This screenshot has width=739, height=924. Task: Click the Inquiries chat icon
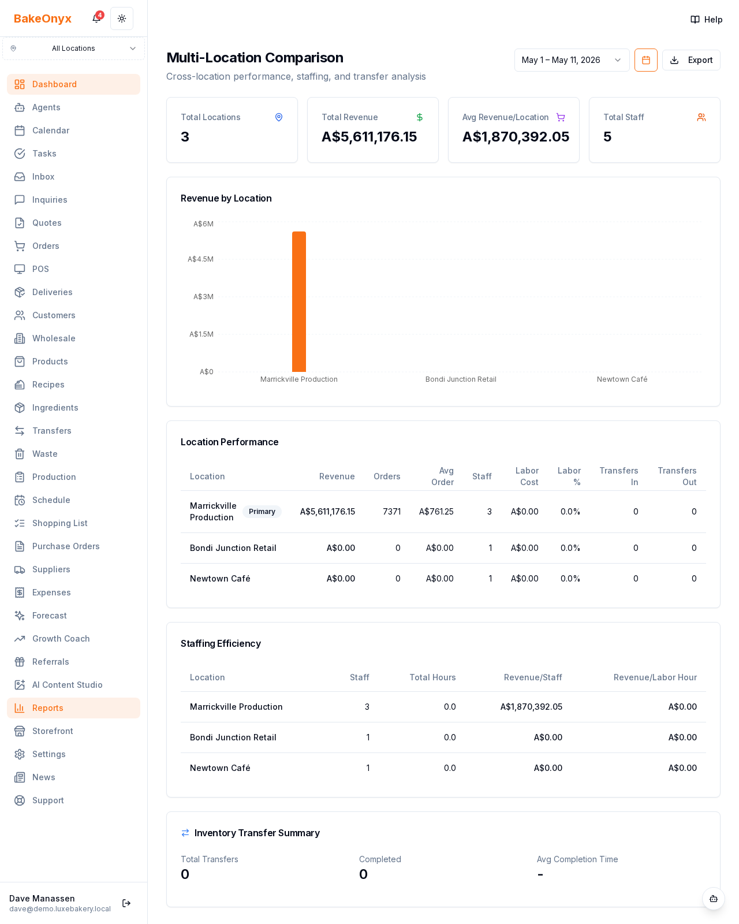click(20, 200)
